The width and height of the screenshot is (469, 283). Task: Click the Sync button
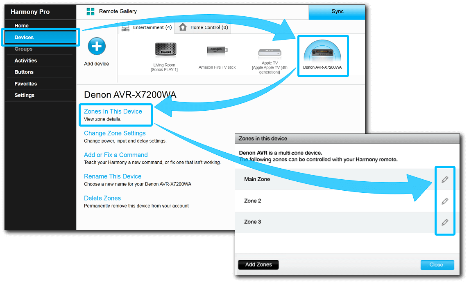(x=337, y=11)
